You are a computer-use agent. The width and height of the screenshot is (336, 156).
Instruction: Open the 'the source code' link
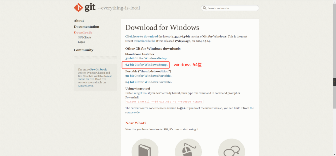click(252, 108)
